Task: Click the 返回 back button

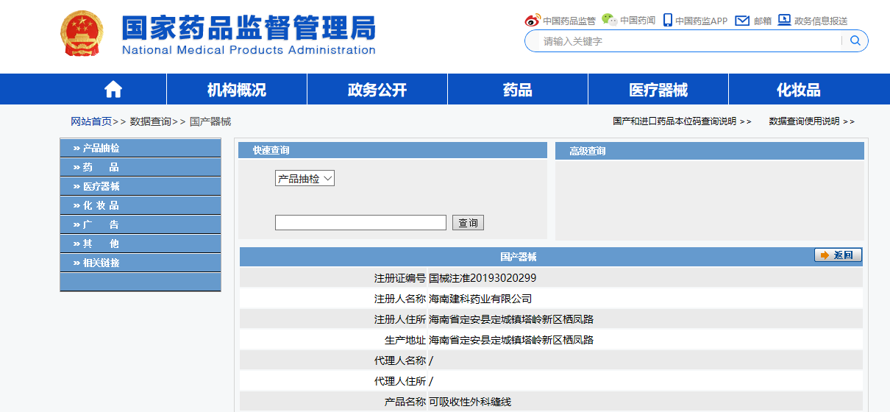Action: 838,255
